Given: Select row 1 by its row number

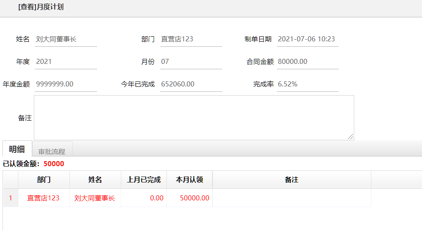Looking at the screenshot, I should click(10, 198).
